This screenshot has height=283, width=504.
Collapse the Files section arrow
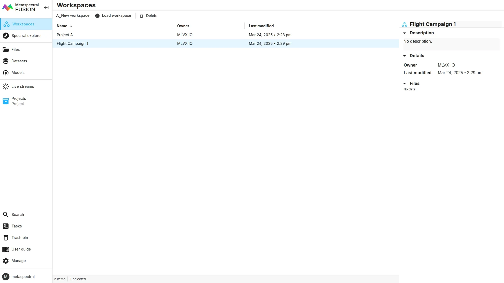click(405, 84)
